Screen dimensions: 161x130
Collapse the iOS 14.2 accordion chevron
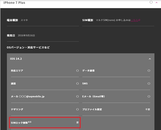(x=150, y=59)
